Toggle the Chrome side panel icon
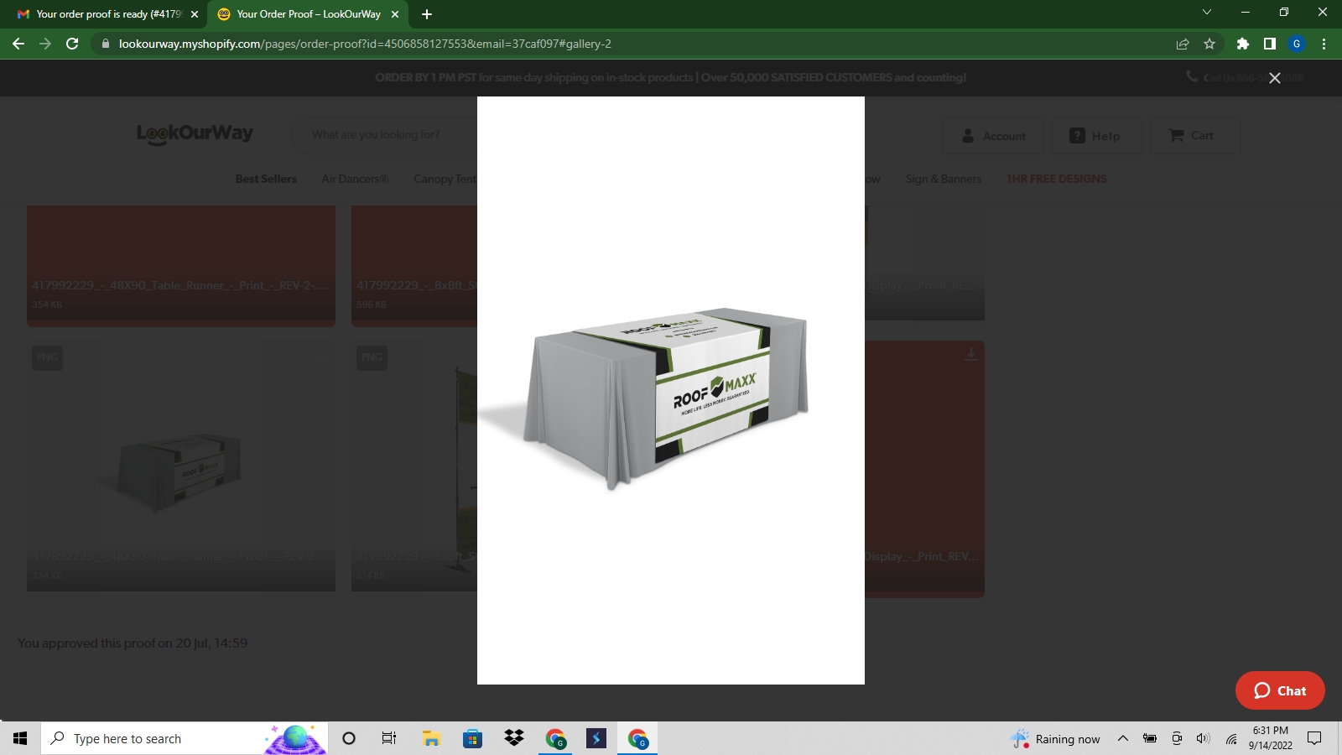Viewport: 1342px width, 755px height. click(1270, 44)
